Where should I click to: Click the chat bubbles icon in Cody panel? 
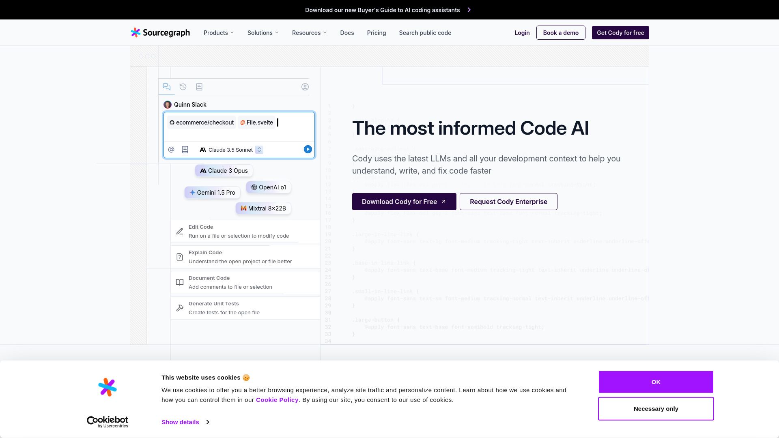coord(167,87)
